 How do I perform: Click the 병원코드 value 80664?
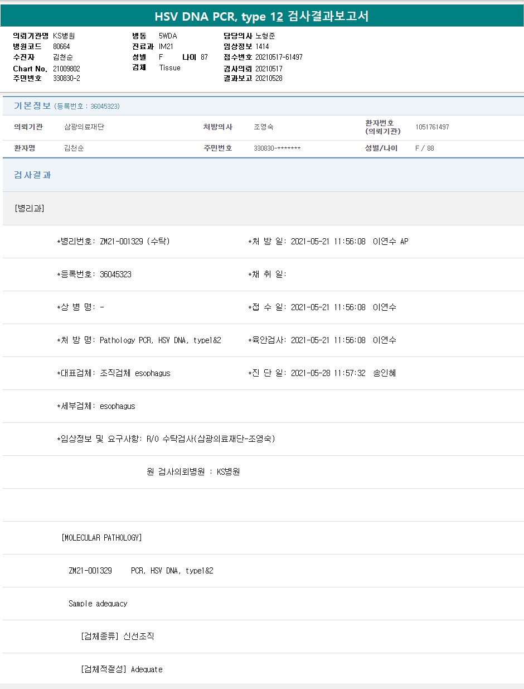coord(61,46)
